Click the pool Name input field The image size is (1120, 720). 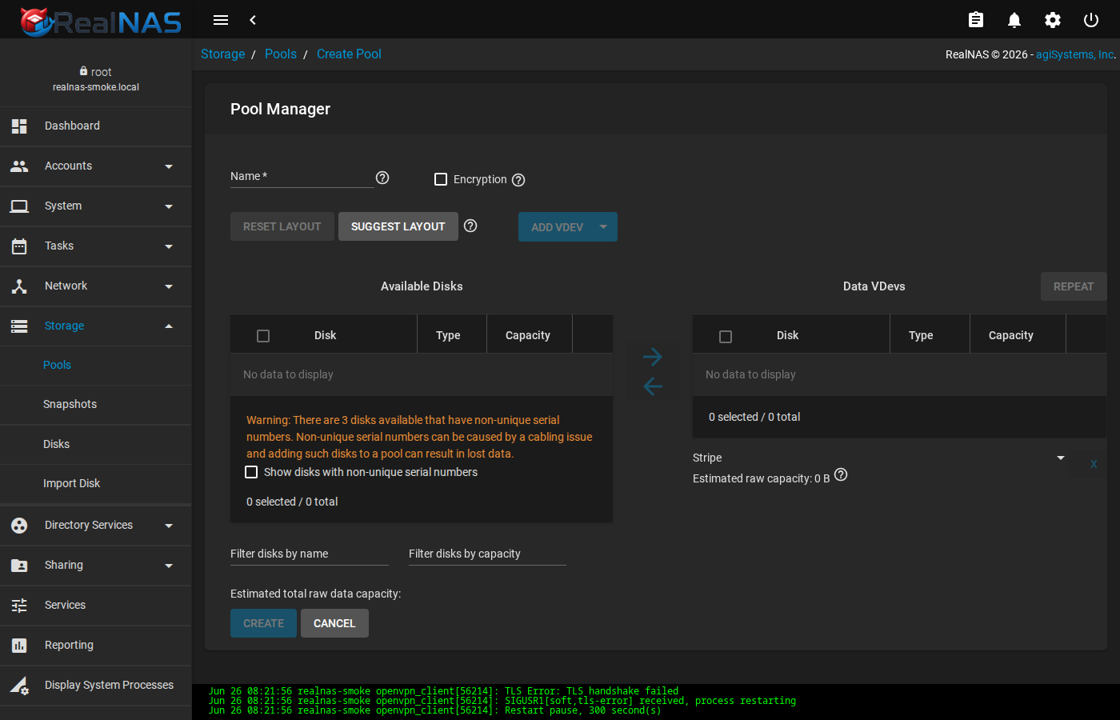coord(302,176)
